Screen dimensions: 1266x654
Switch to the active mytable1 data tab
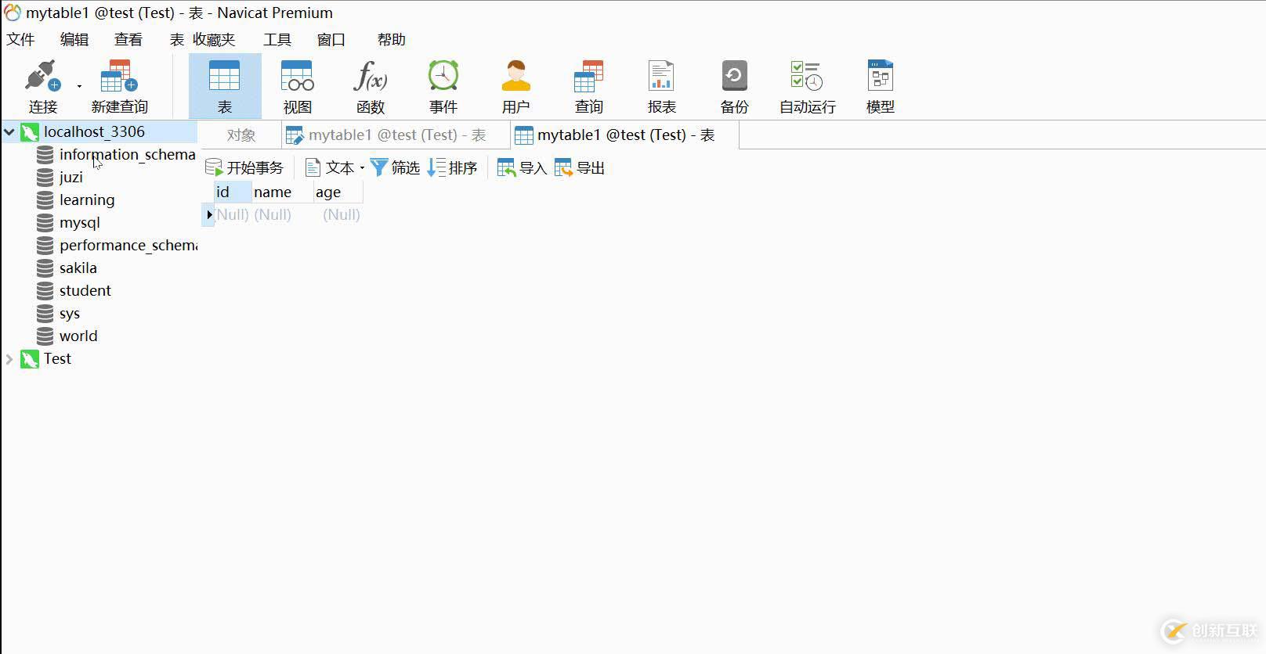point(625,135)
